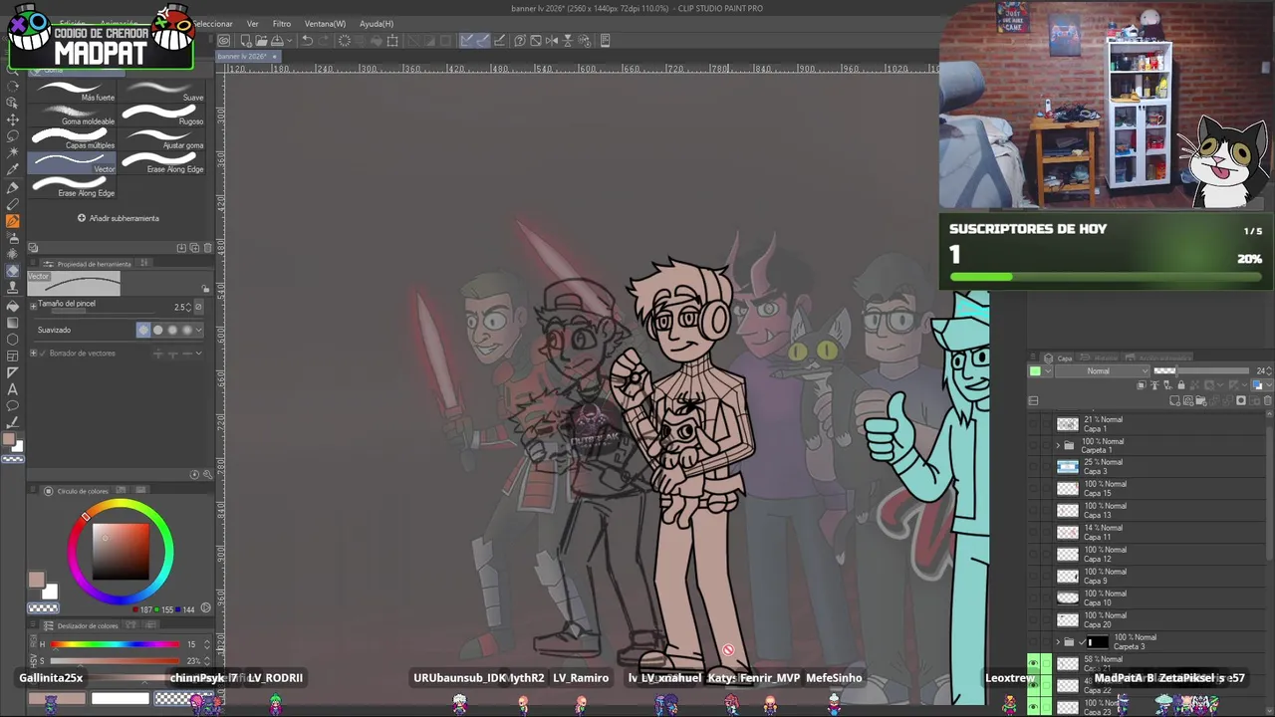Select the Eyedropper tool

click(x=13, y=170)
